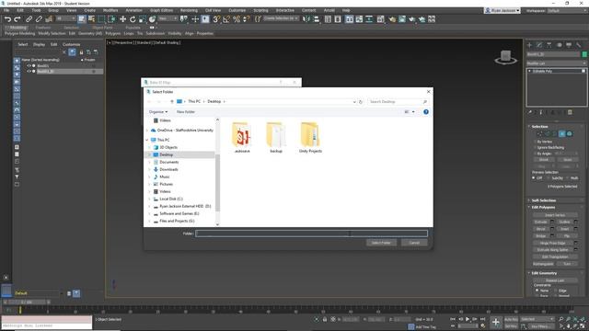The height and width of the screenshot is (331, 589).
Task: Click the Redo arrow icon
Action: pos(17,19)
